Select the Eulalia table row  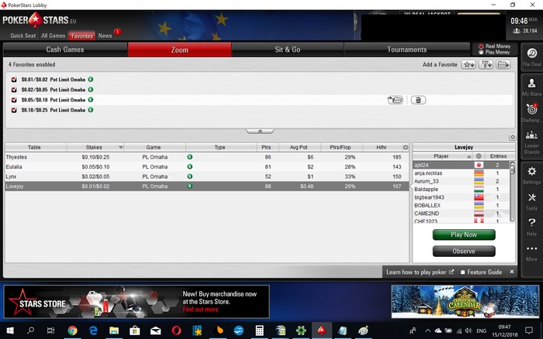point(207,167)
